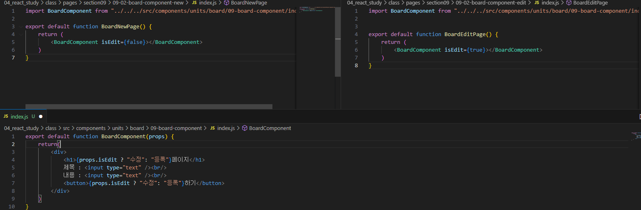Click the vertical scrollbar of the BoardNewPage editor

338,42
